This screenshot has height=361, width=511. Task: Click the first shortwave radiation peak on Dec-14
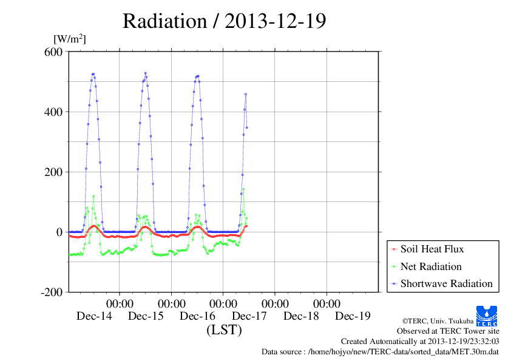point(93,74)
